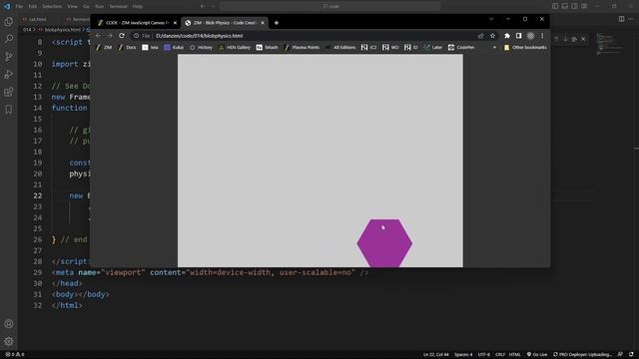The image size is (639, 359).
Task: Change the Spaces: 4 indentation setting
Action: [x=463, y=355]
